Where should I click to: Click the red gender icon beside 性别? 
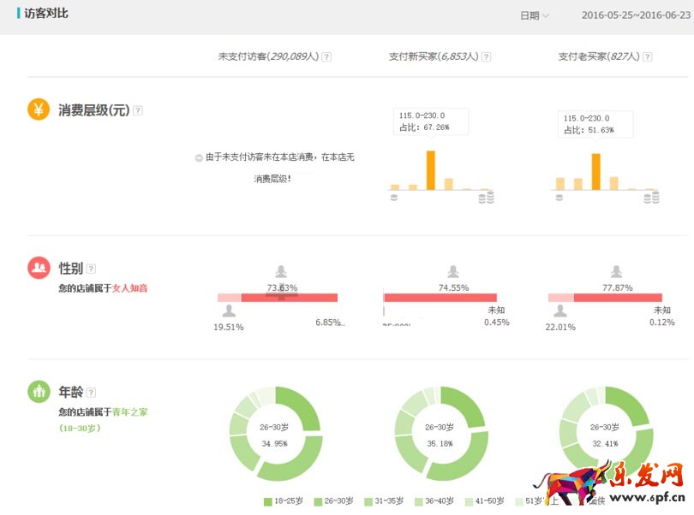(39, 268)
